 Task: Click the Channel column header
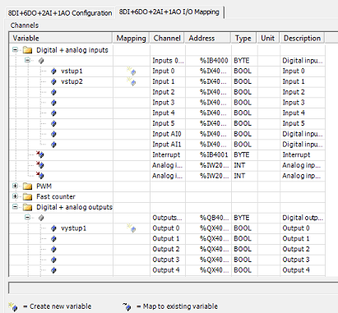(167, 38)
